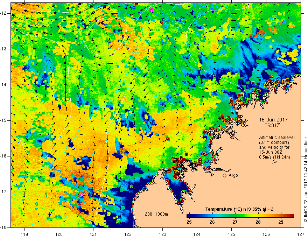
Task: Click longitude axis label 127
Action: click(301, 234)
